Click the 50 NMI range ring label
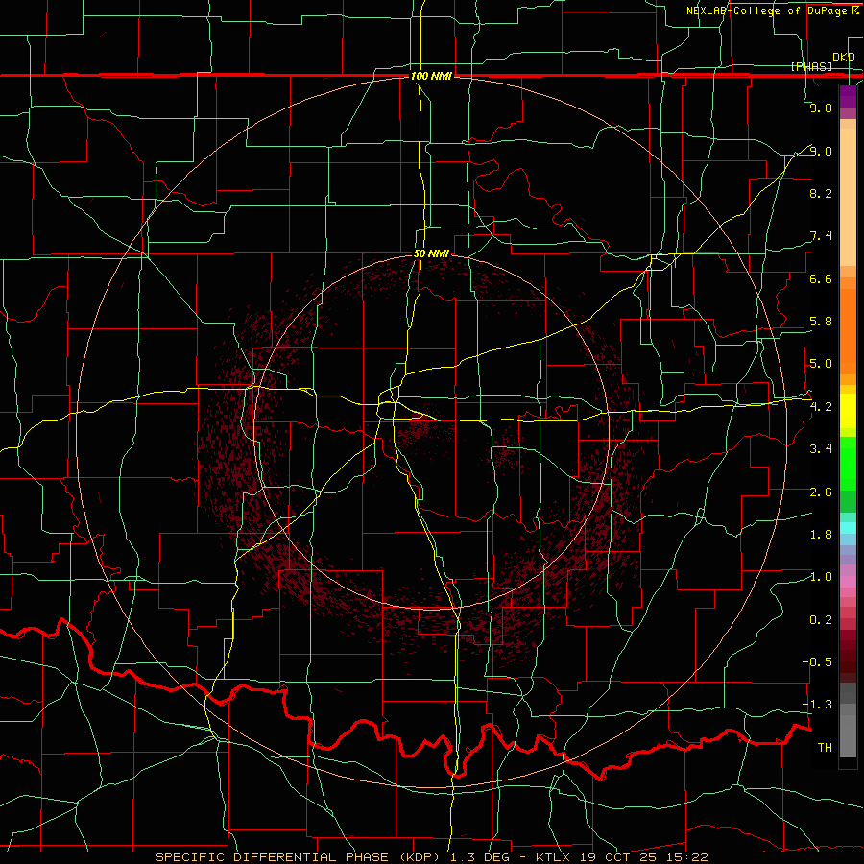Image resolution: width=864 pixels, height=864 pixels. [x=431, y=253]
